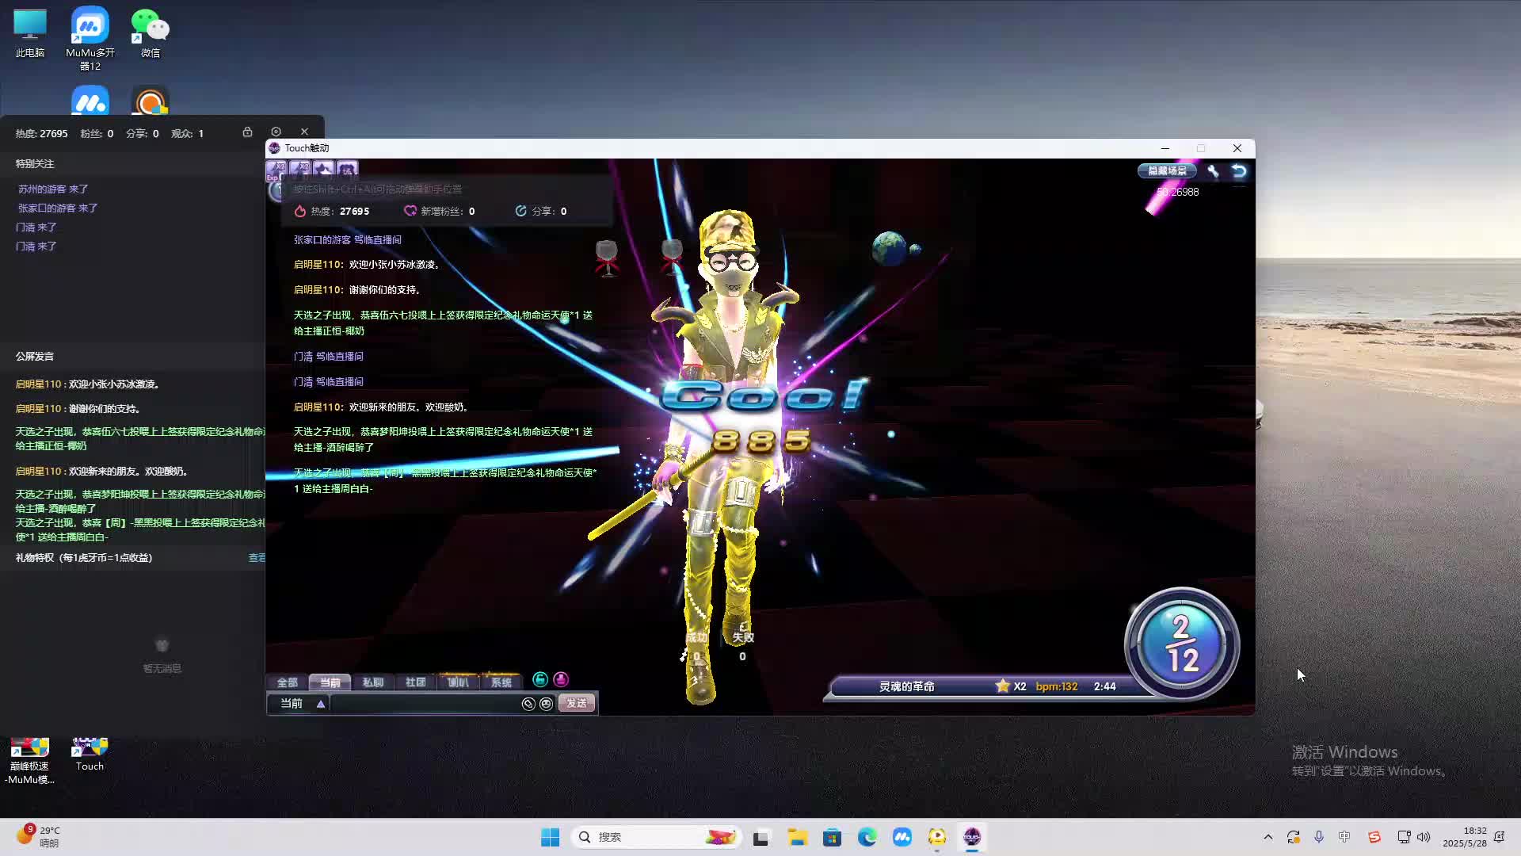The height and width of the screenshot is (856, 1521).
Task: Click the teal unlock chat icon
Action: (x=540, y=680)
